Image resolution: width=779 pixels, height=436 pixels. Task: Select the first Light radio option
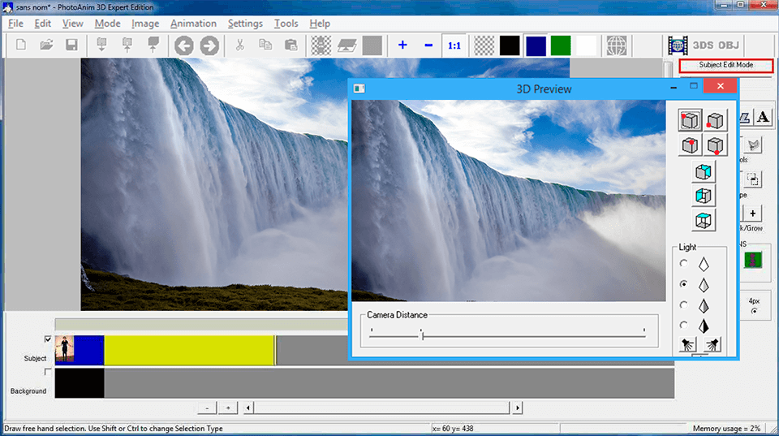684,264
